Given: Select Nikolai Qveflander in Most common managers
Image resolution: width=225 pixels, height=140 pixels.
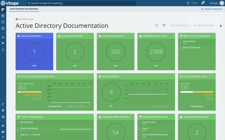Looking at the screenshot, I should pyautogui.click(x=197, y=49).
